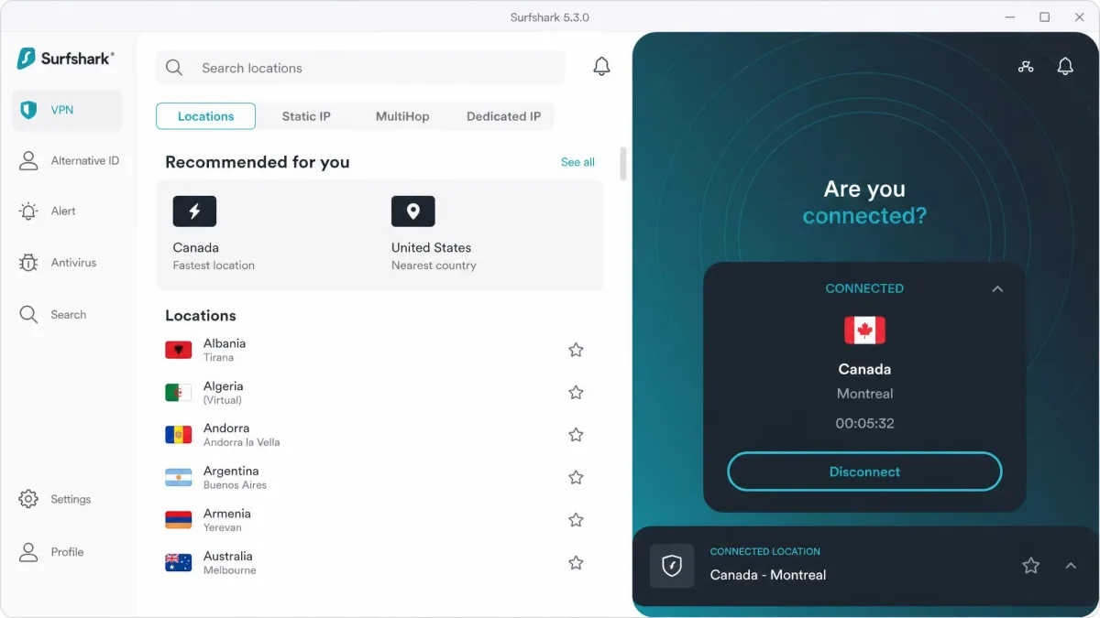Screen dimensions: 1100x618
Task: Click the Disconnect button
Action: (864, 472)
